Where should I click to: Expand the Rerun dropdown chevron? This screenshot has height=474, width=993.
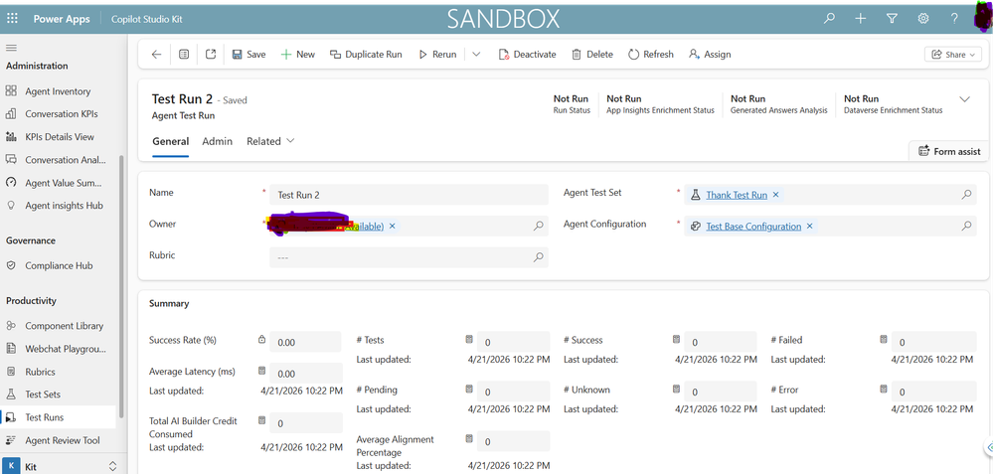click(476, 55)
